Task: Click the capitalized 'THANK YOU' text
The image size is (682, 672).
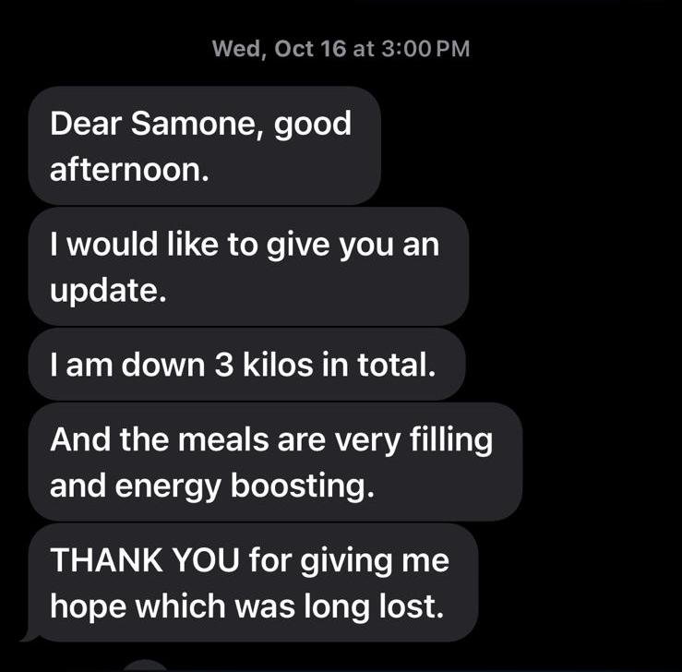Action: [145, 559]
